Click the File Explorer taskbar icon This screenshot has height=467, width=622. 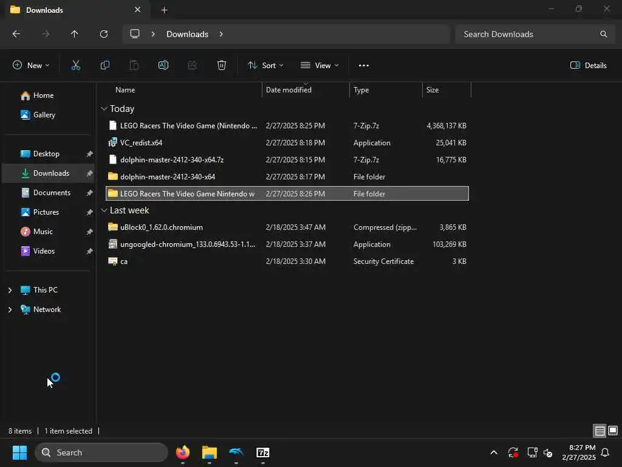pos(210,452)
